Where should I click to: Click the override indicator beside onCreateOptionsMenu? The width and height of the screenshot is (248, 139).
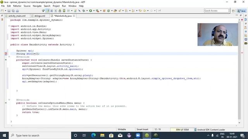6,103
